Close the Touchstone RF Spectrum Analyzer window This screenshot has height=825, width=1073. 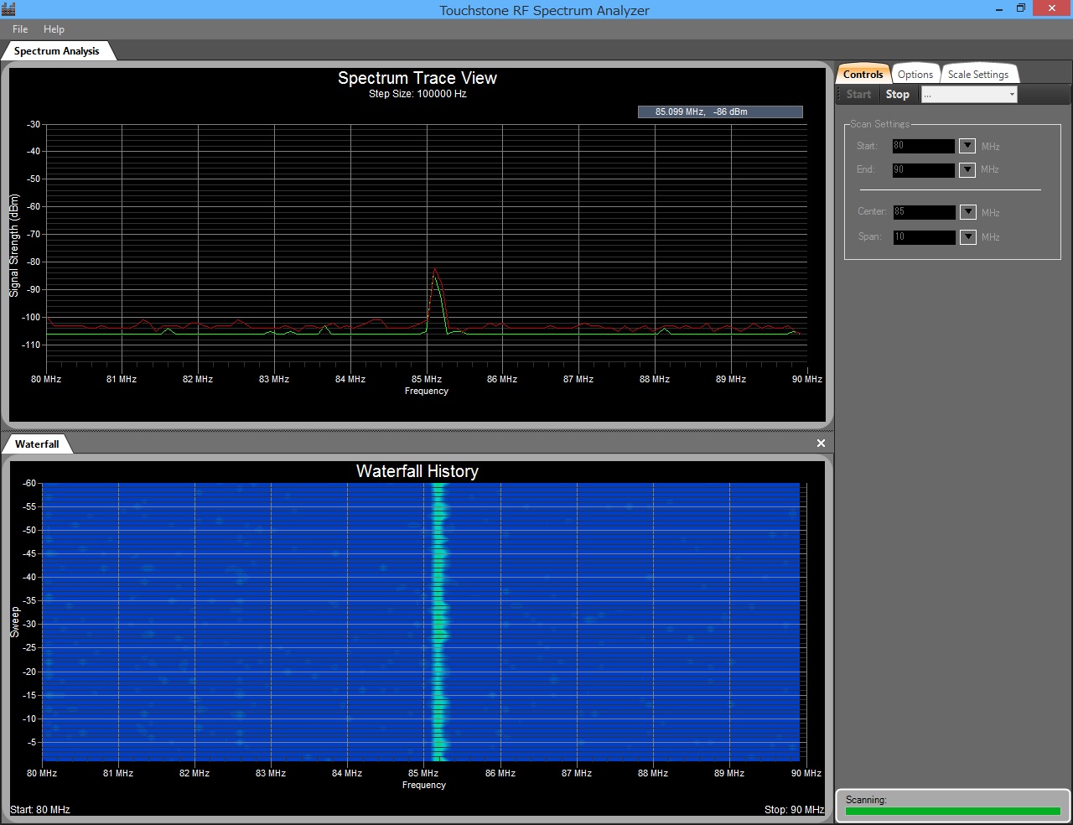tap(1051, 9)
